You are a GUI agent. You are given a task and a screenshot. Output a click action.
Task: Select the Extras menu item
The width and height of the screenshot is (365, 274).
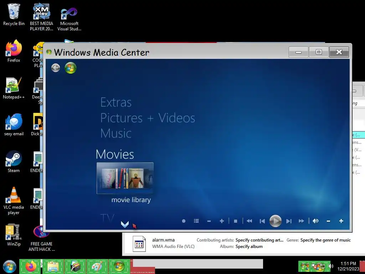click(116, 102)
